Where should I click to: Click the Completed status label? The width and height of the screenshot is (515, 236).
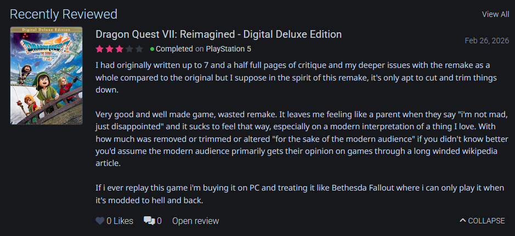[174, 49]
